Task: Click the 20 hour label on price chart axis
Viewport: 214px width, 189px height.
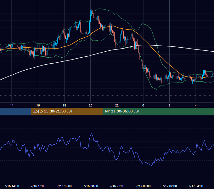Action: pos(91,106)
